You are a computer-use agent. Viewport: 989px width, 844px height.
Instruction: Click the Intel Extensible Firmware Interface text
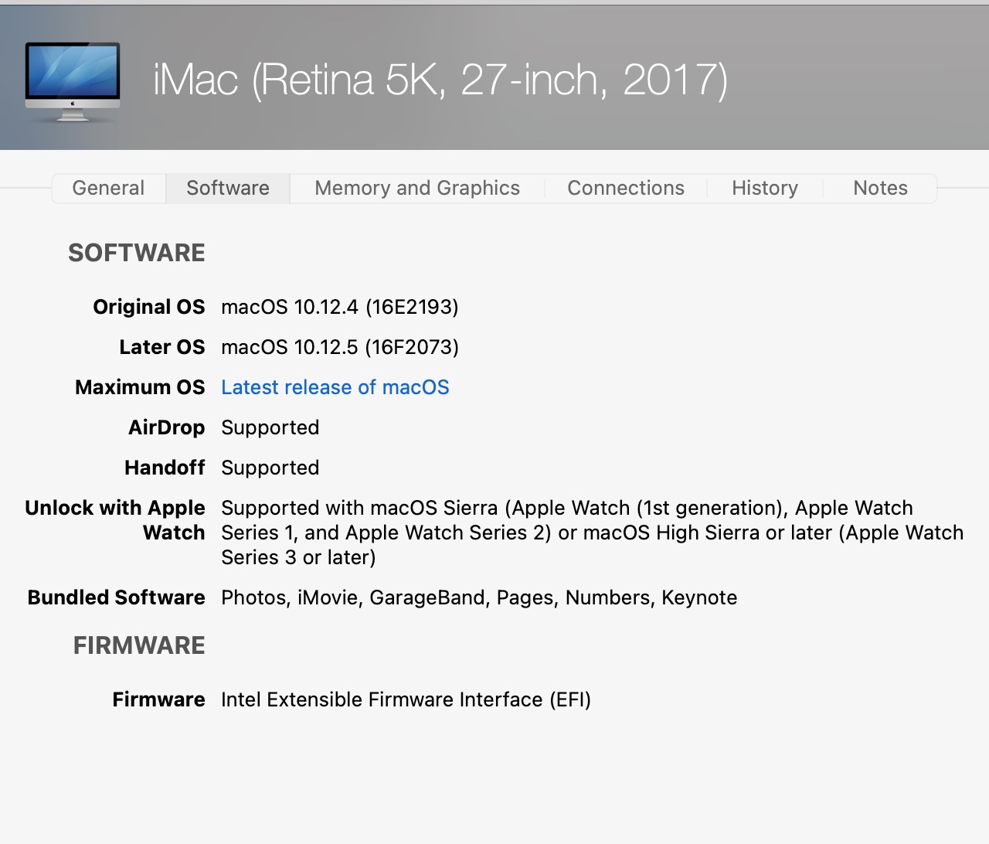click(x=406, y=699)
